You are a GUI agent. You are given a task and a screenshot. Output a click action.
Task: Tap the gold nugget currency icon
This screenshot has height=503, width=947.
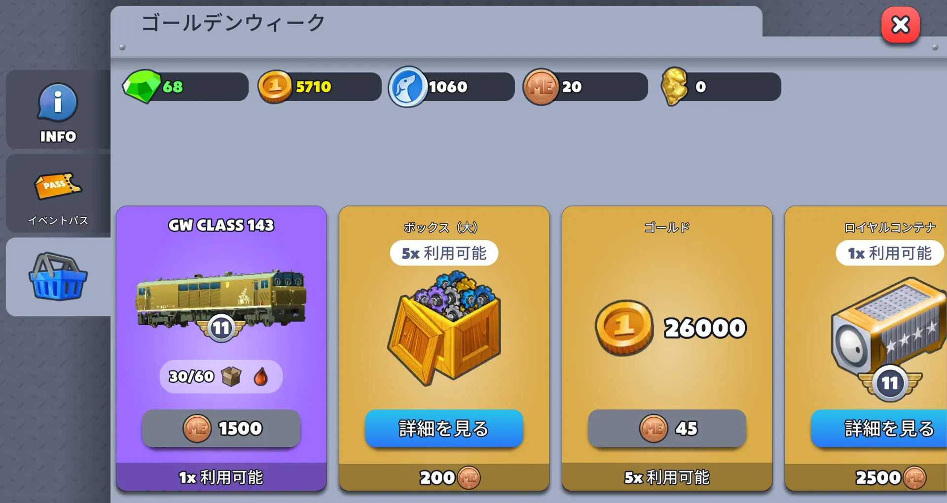674,86
